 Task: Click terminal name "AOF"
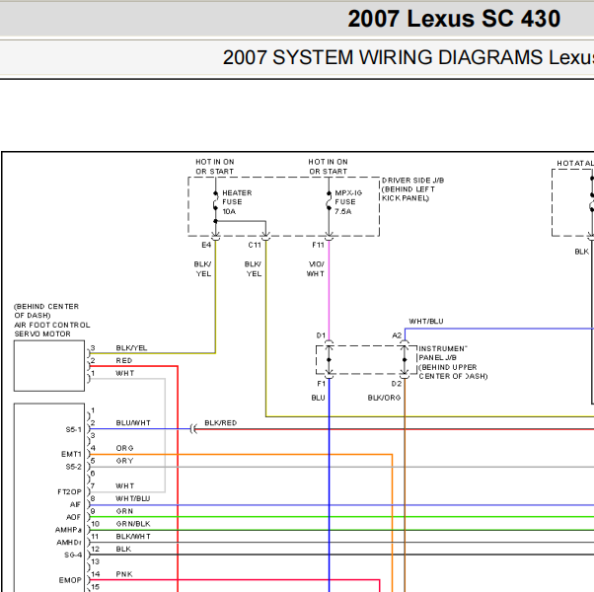(x=73, y=517)
